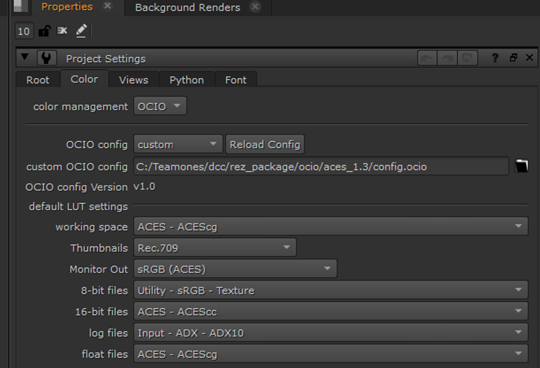Expand the working space dropdown
This screenshot has width=540, height=368.
click(330, 226)
